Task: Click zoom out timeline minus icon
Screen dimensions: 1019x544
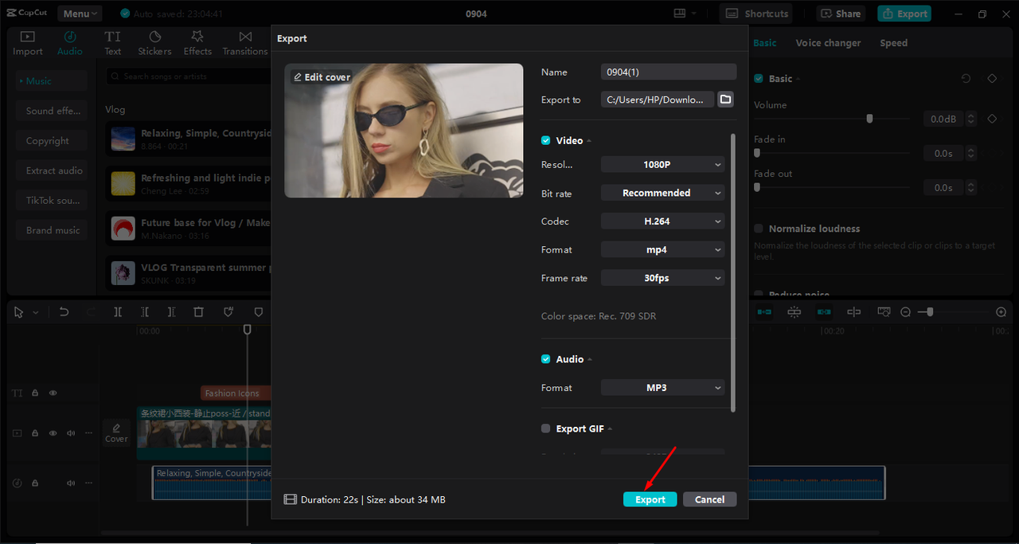Action: point(905,312)
